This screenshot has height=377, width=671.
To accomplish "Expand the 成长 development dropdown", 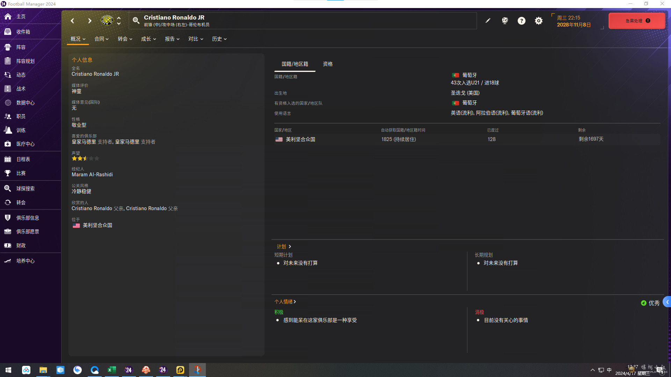I will click(149, 39).
